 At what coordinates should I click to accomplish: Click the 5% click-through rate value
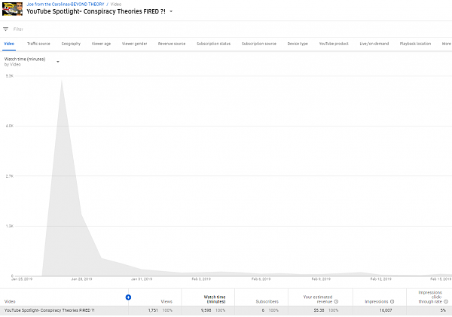[x=443, y=310]
